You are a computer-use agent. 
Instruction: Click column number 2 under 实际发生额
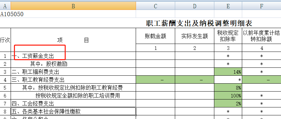[194, 48]
